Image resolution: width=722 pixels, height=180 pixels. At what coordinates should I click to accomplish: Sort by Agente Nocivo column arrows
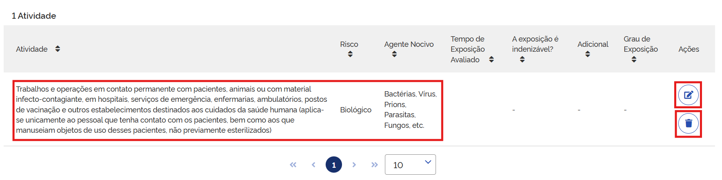(394, 54)
